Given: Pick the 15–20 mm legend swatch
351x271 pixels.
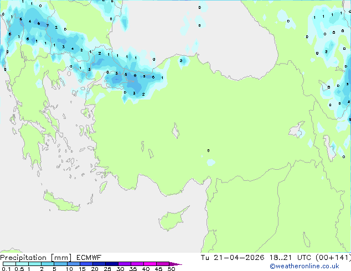Looking at the screenshot, I should pos(86,264).
